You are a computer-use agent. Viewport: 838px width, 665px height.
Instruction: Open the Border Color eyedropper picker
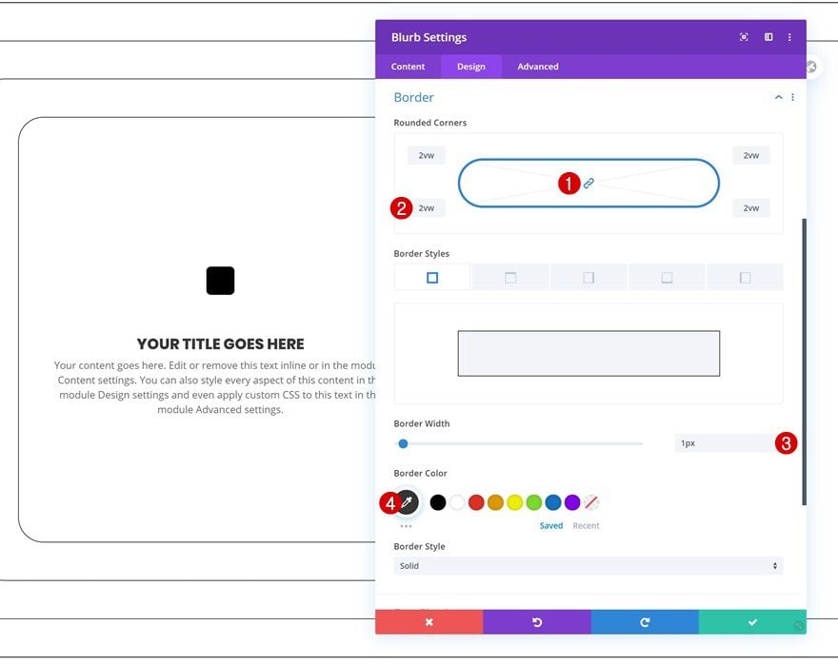[407, 502]
